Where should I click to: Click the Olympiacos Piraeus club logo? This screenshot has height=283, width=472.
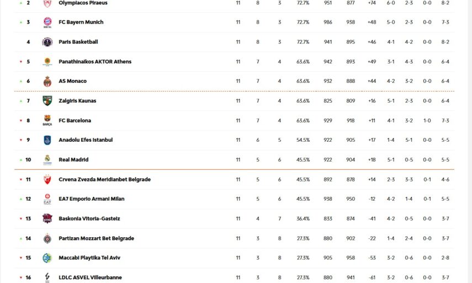47,3
